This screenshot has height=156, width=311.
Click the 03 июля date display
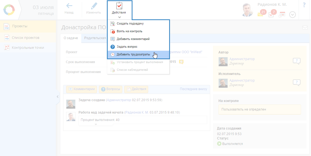click(x=43, y=7)
